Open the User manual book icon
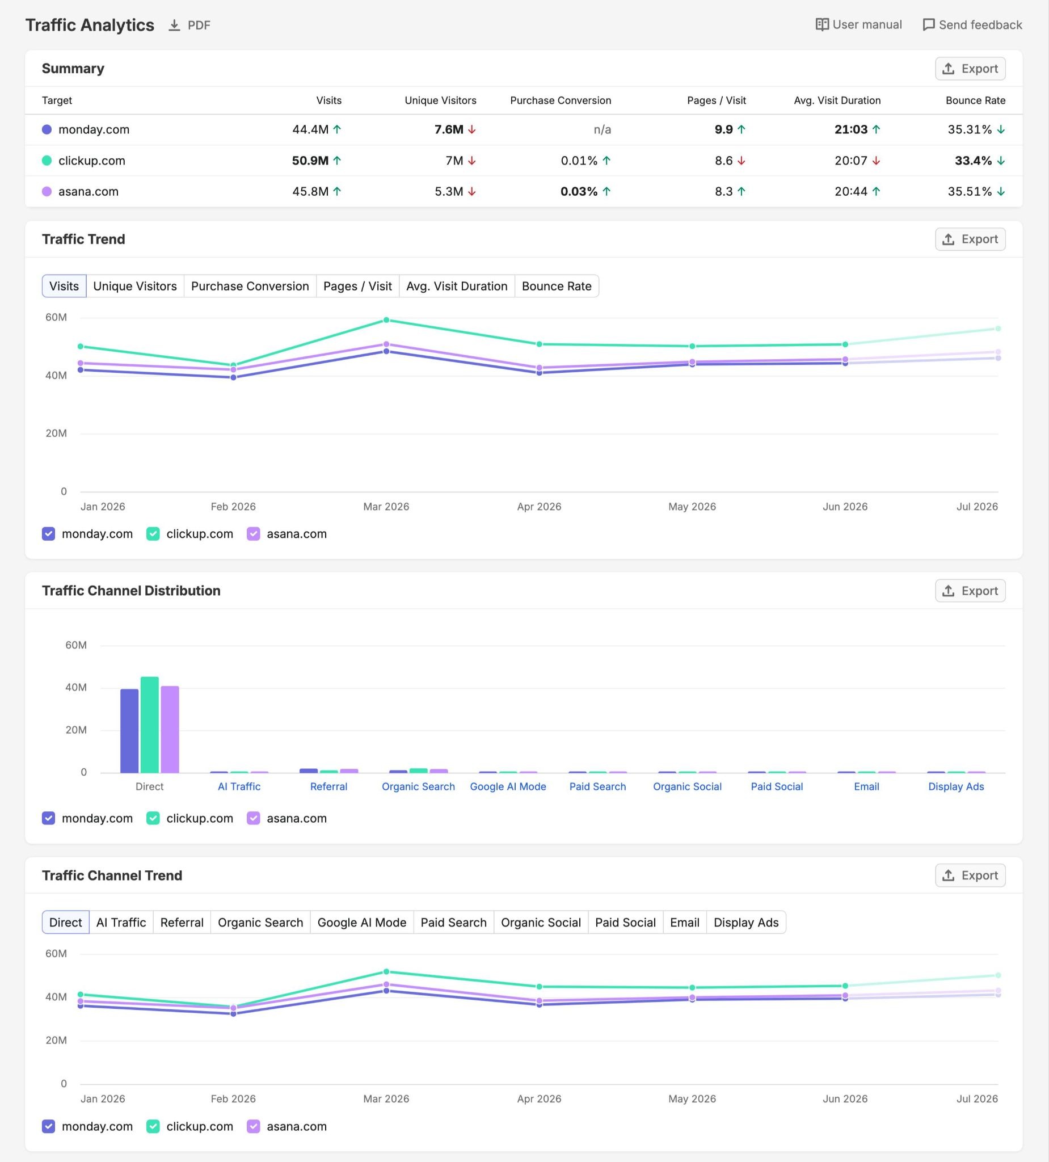1049x1162 pixels. pyautogui.click(x=822, y=24)
